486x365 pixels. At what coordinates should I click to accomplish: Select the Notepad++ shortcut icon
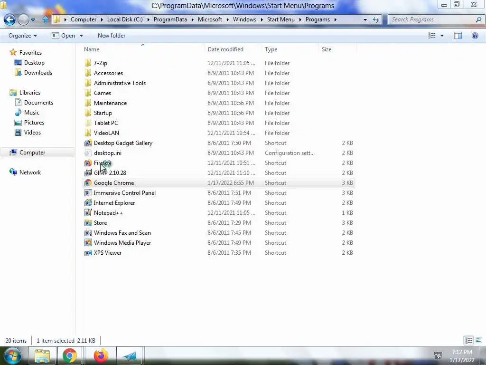coord(88,212)
